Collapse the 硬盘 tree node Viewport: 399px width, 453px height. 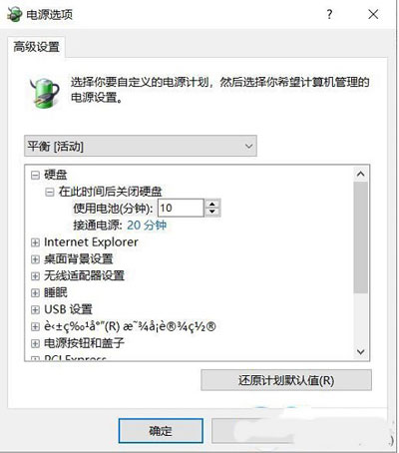click(35, 175)
